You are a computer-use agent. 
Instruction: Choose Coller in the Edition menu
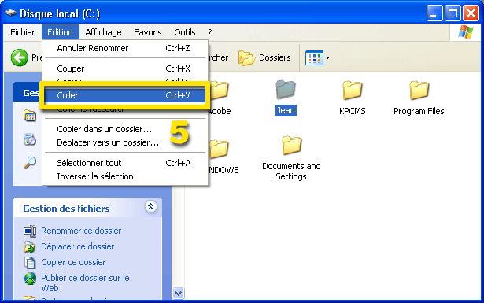[125, 95]
